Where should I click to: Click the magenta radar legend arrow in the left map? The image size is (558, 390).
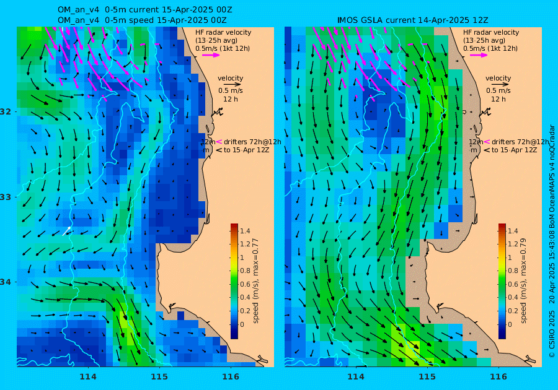tap(211, 55)
